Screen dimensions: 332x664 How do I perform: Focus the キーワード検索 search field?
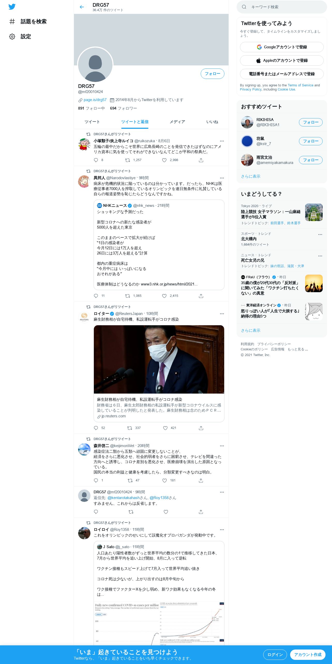[x=282, y=7]
